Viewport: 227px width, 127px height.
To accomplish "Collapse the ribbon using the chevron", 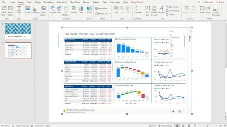I will pyautogui.click(x=225, y=19).
